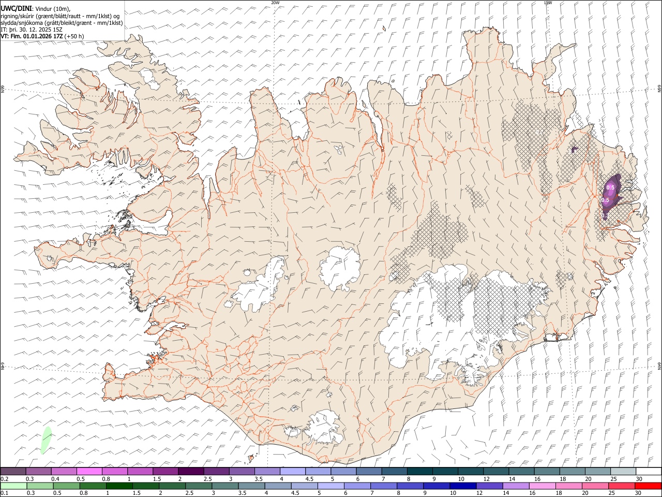Viewport: 662px width, 497px height.
Task: Click the '0.3' label on the purple precipitation area
Action: (x=605, y=215)
